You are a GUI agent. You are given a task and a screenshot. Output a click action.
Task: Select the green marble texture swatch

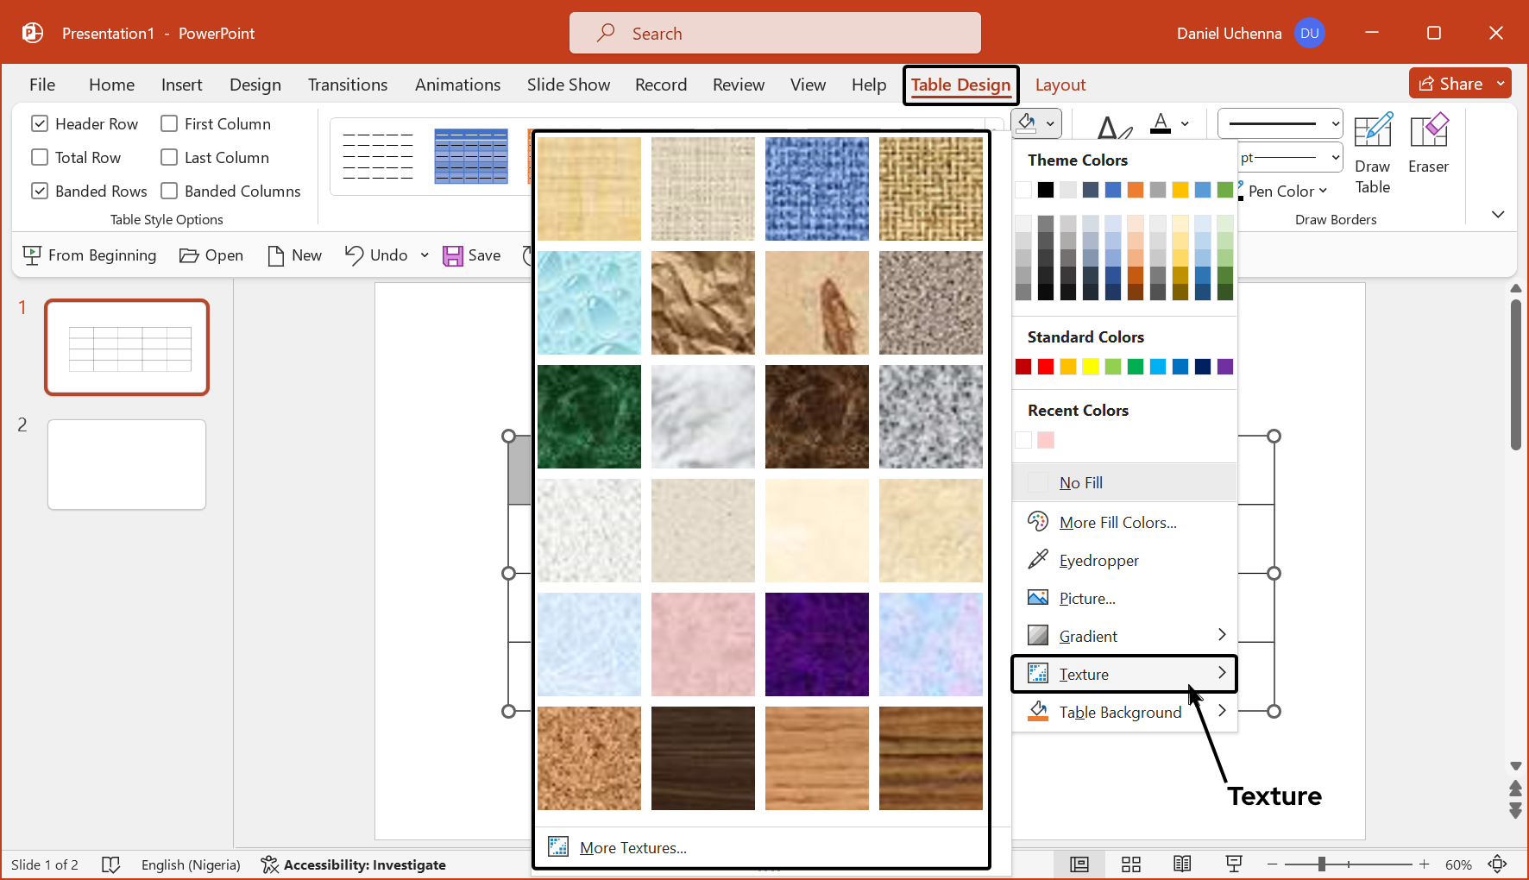tap(589, 417)
